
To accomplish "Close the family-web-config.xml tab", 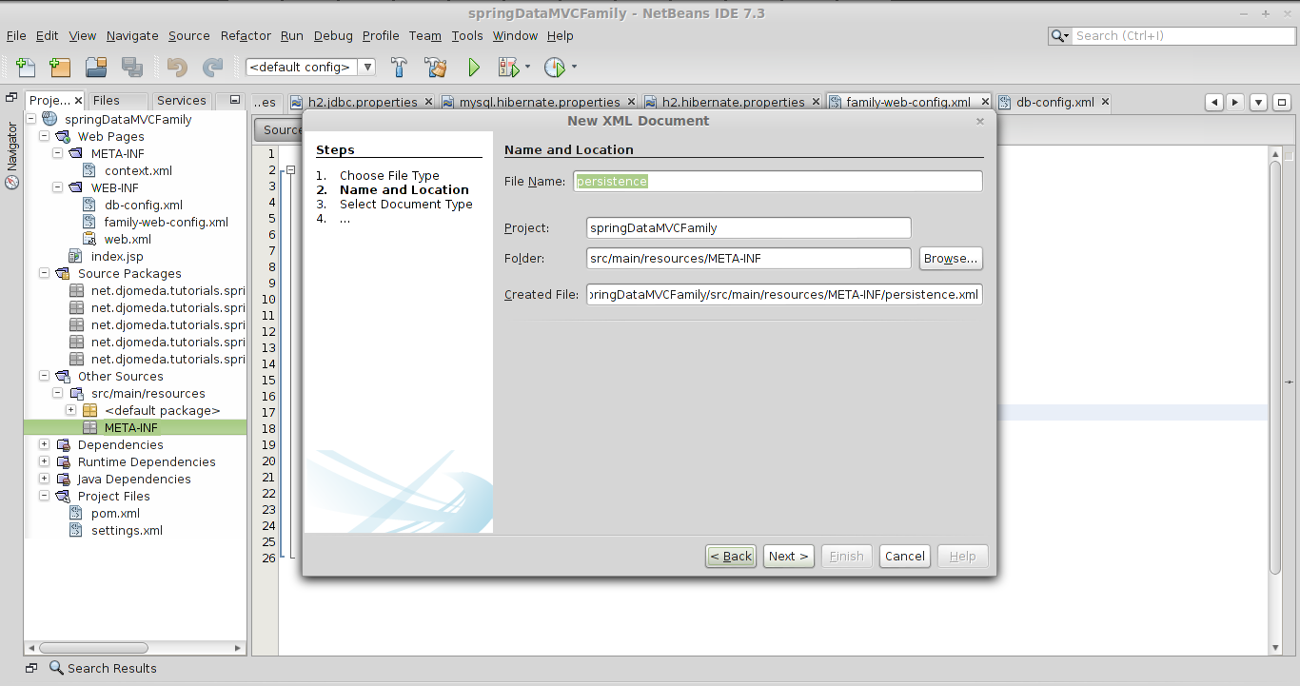I will [984, 102].
